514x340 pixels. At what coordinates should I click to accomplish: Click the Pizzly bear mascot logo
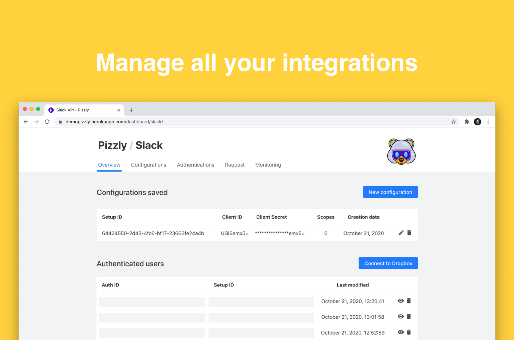click(x=401, y=152)
